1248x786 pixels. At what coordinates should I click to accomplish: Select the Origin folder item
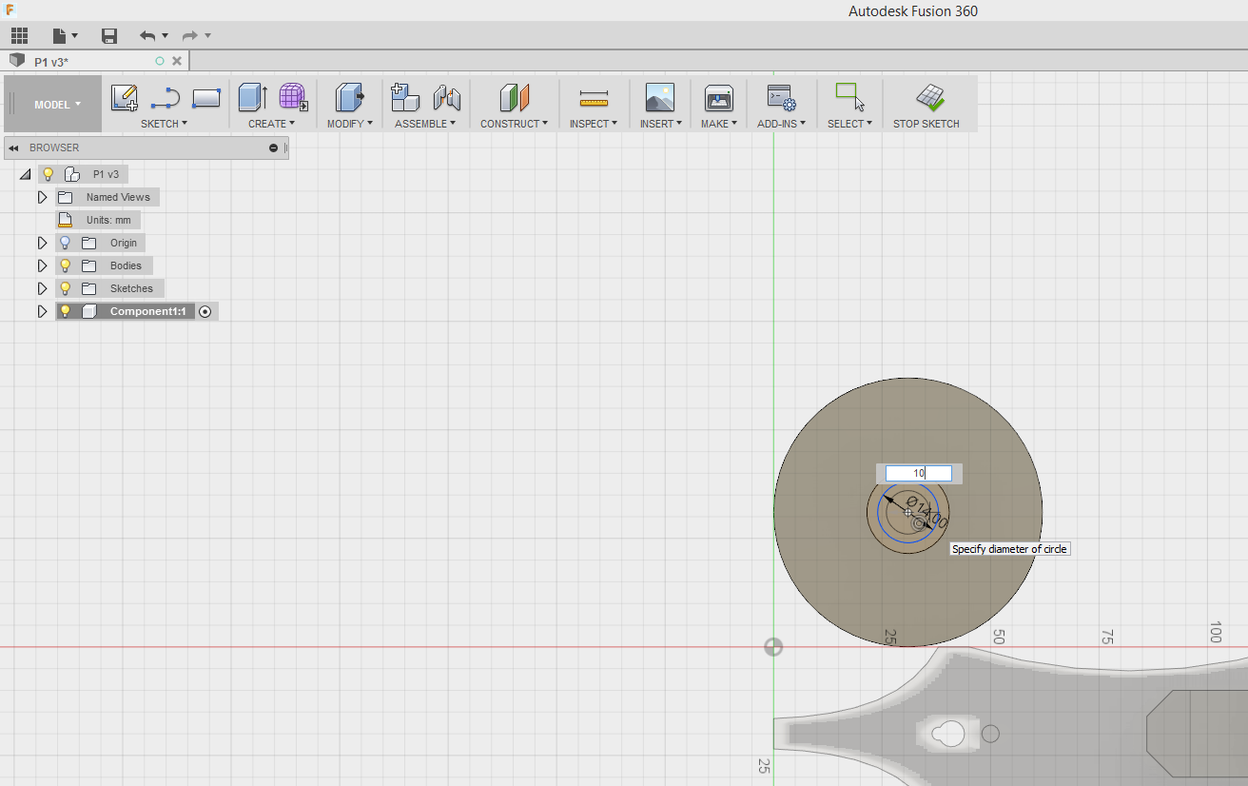(x=124, y=243)
